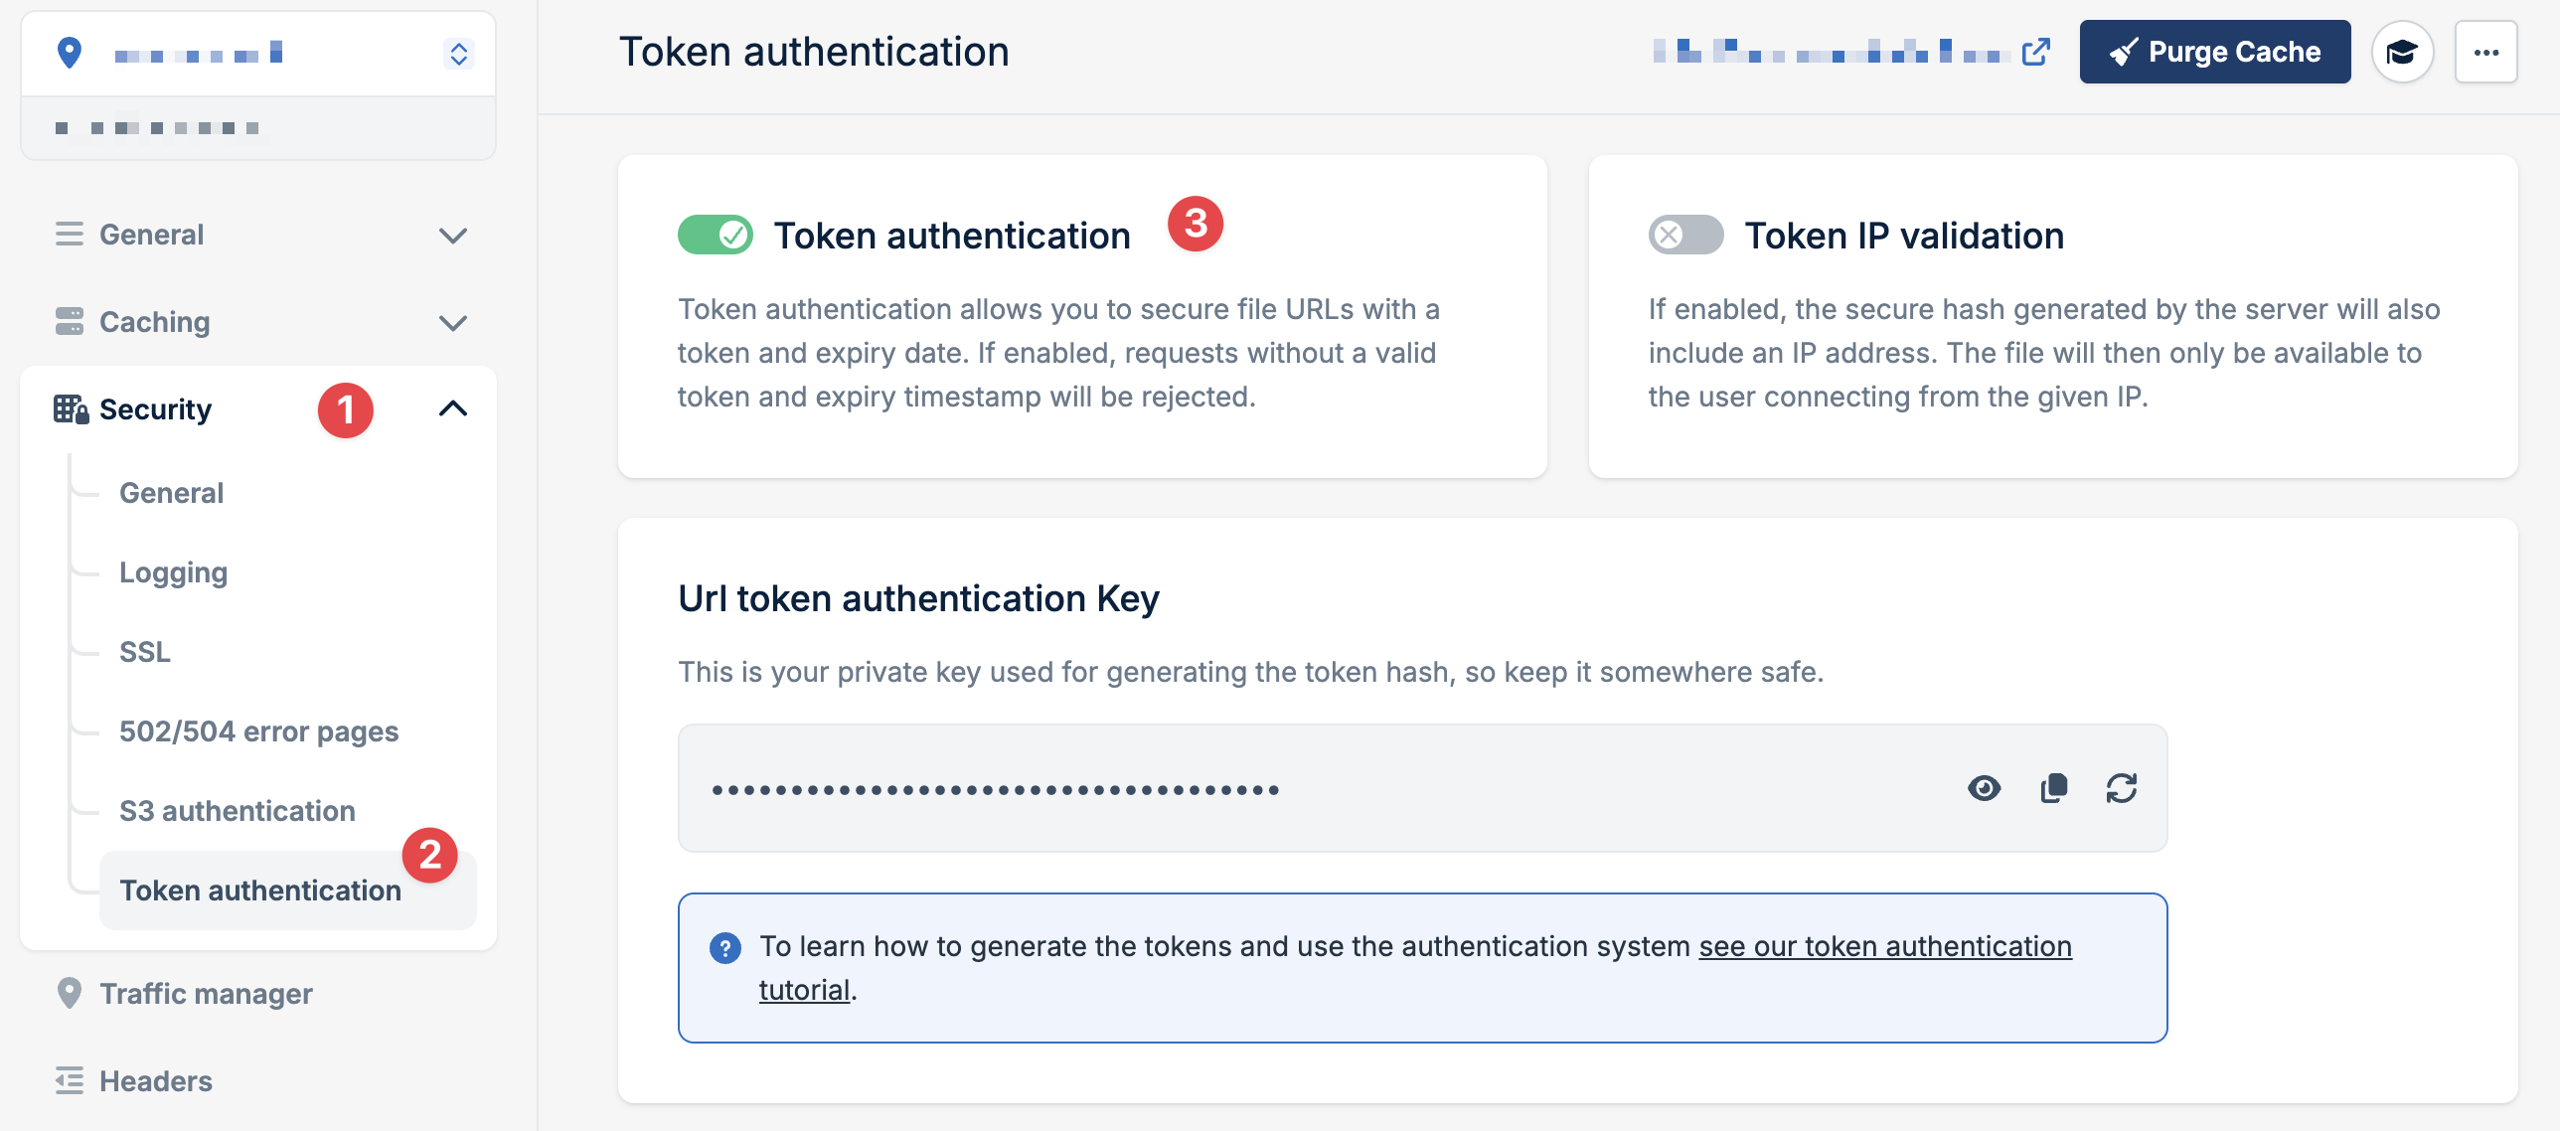The width and height of the screenshot is (2560, 1131).
Task: Reveal the hidden key with eye icon
Action: (x=1984, y=788)
